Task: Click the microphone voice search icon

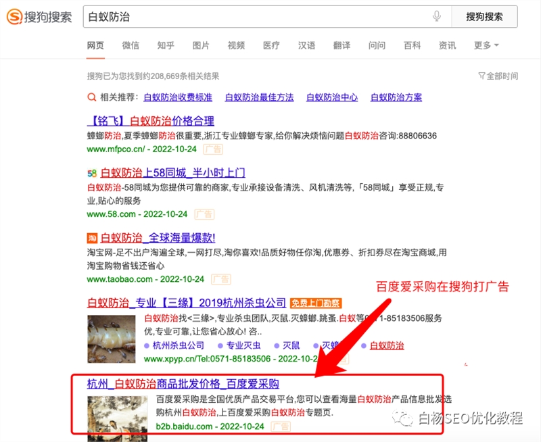Action: pyautogui.click(x=436, y=16)
